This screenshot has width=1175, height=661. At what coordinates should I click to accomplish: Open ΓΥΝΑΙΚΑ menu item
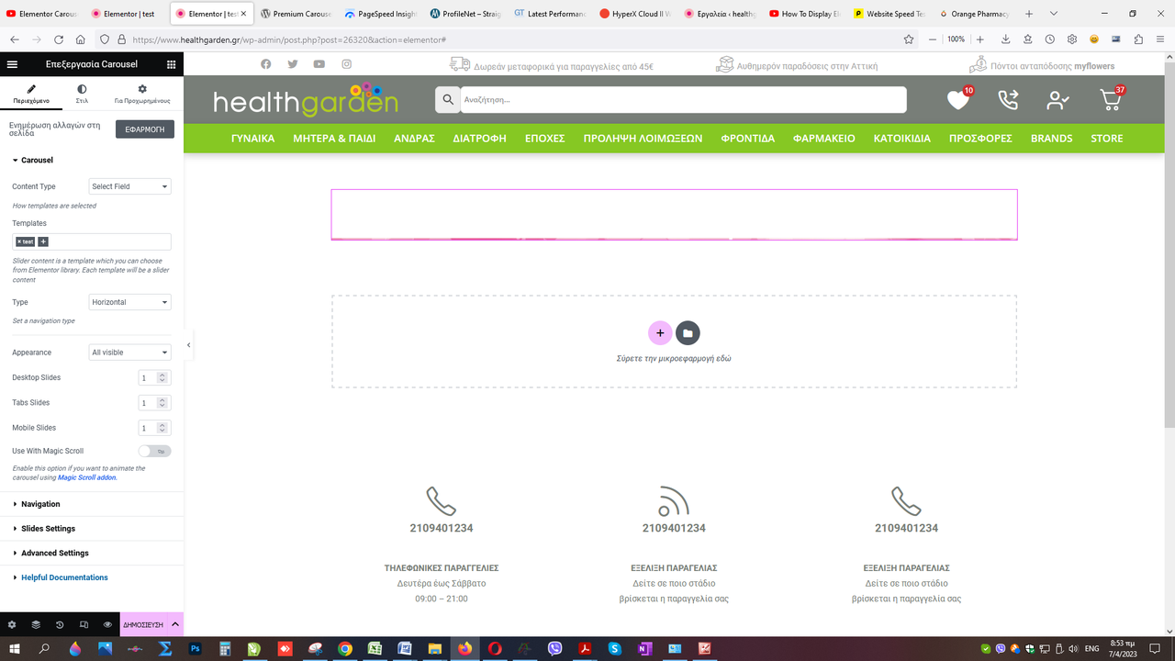tap(253, 139)
